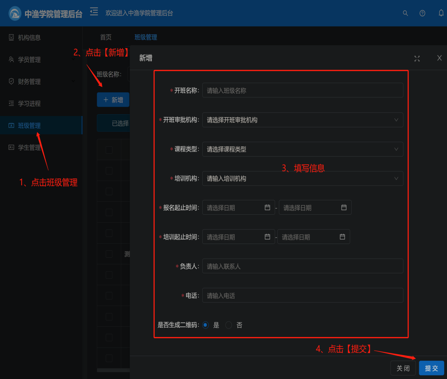Open calendar icon for 培训 start date
The height and width of the screenshot is (379, 447).
click(x=268, y=237)
